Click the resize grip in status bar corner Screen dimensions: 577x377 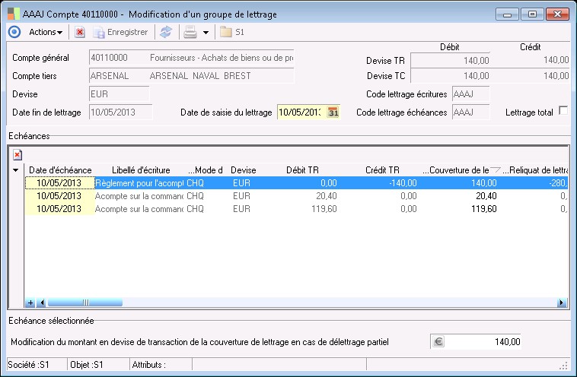[x=563, y=366]
